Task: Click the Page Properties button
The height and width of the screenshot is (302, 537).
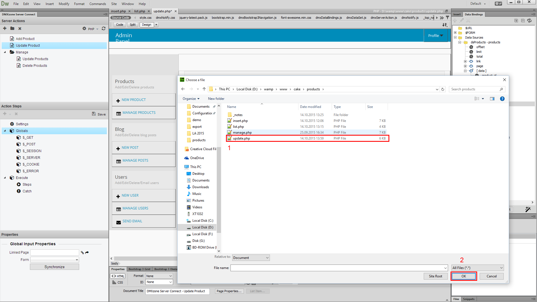Action: 229,291
